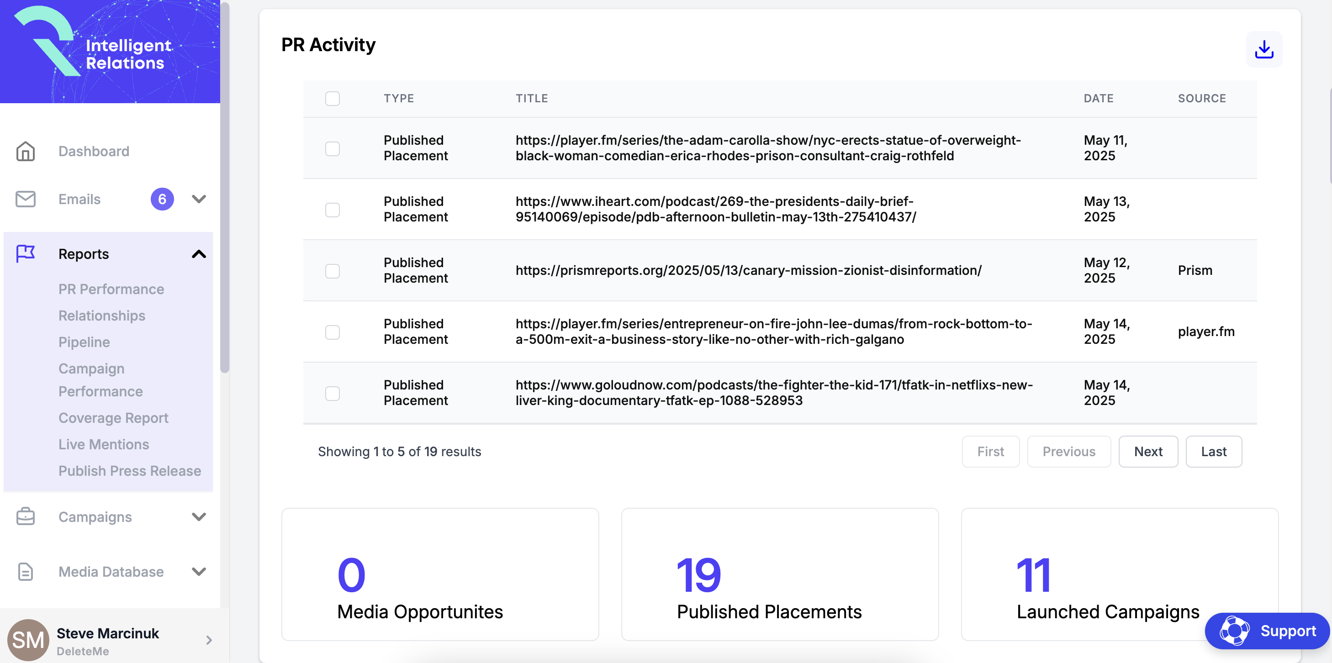Open Coverage Report in sidebar

[x=113, y=417]
